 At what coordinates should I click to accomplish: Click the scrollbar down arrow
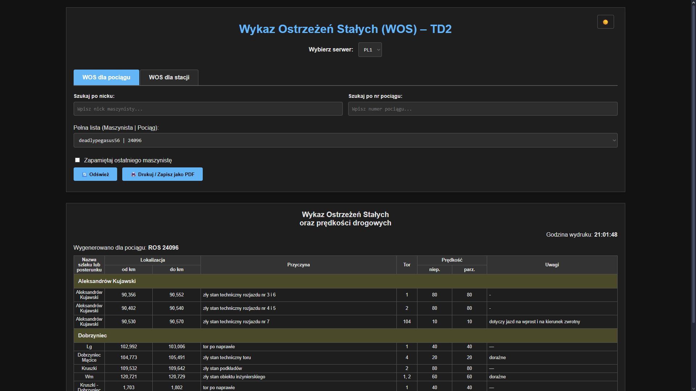pos(693,388)
